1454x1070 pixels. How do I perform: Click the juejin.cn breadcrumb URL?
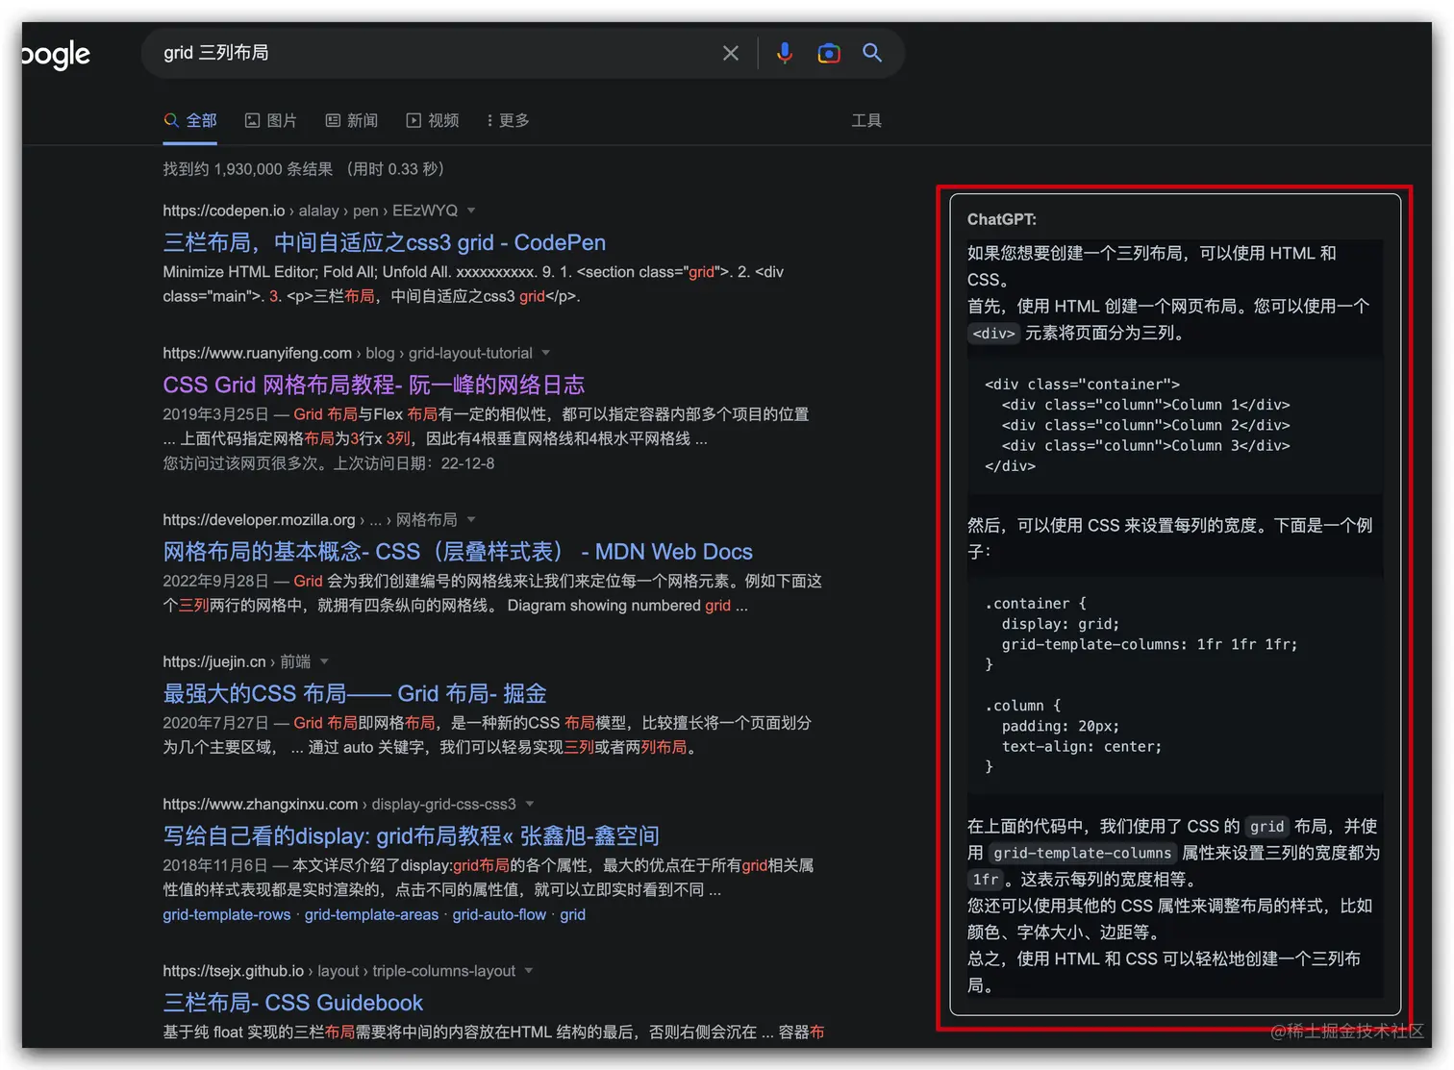tap(237, 661)
